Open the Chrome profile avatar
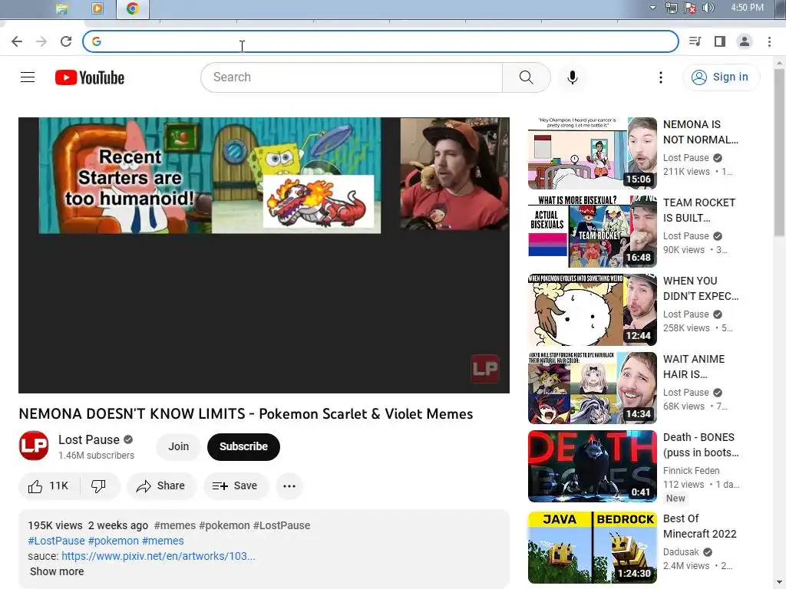 pyautogui.click(x=745, y=41)
